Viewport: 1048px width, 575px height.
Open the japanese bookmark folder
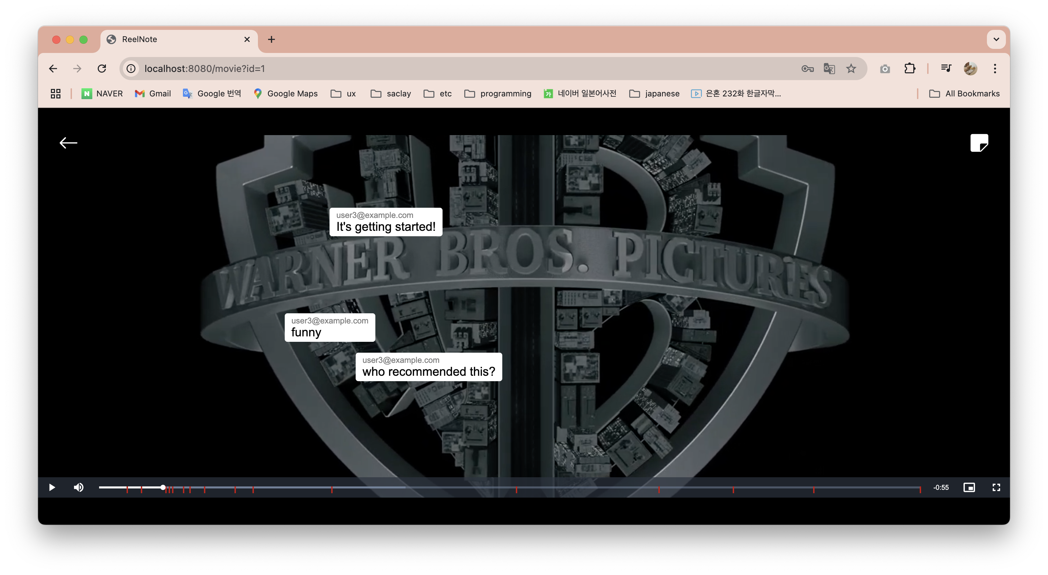pyautogui.click(x=654, y=94)
